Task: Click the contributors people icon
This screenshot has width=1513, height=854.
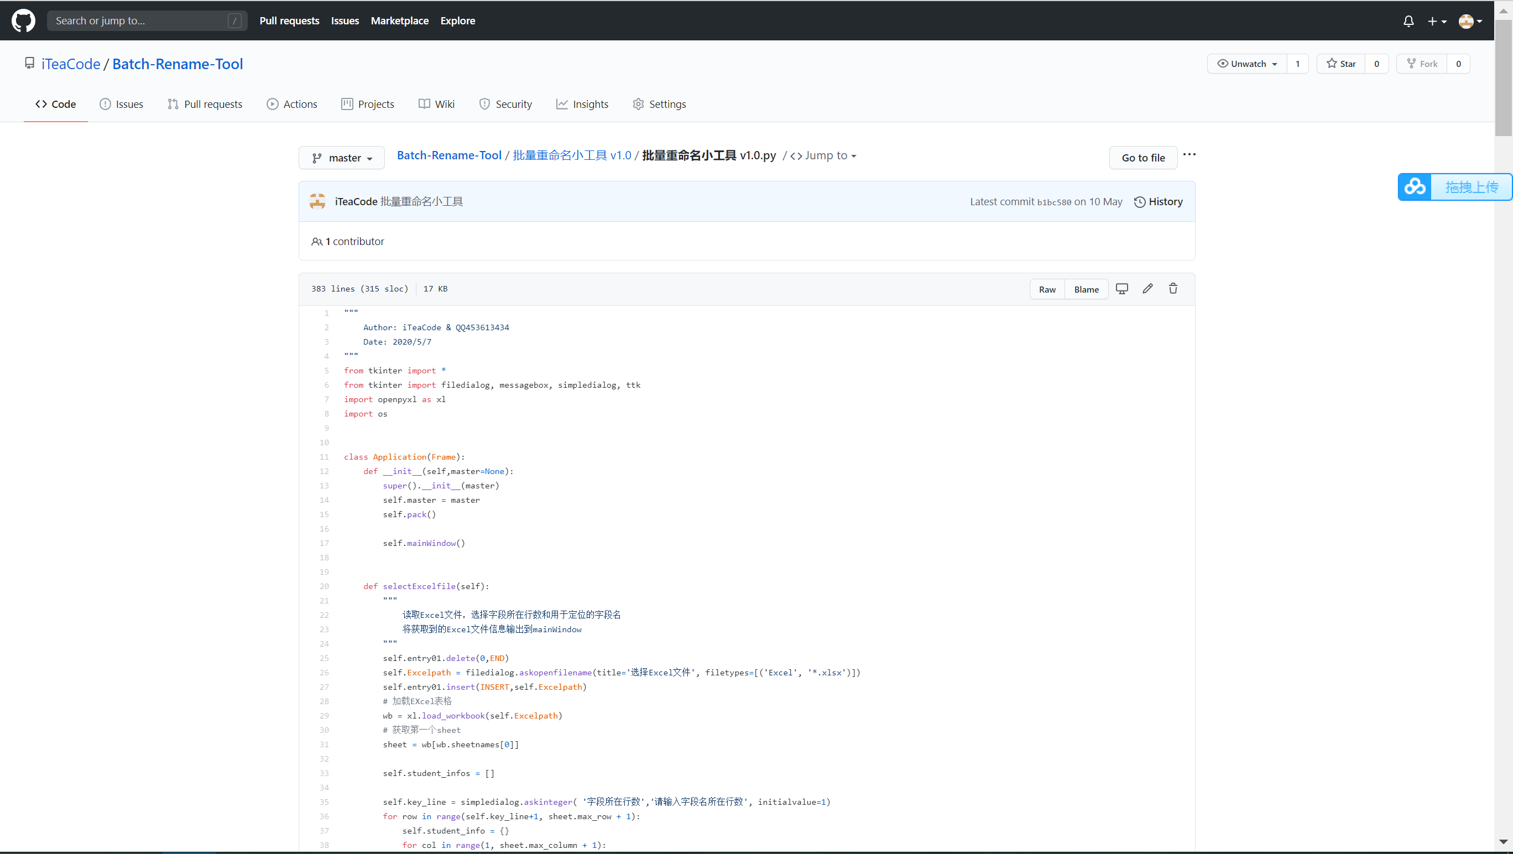Action: click(316, 241)
